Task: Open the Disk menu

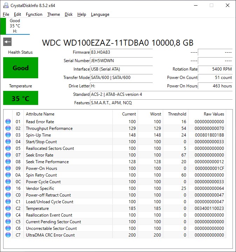Action: click(x=69, y=14)
